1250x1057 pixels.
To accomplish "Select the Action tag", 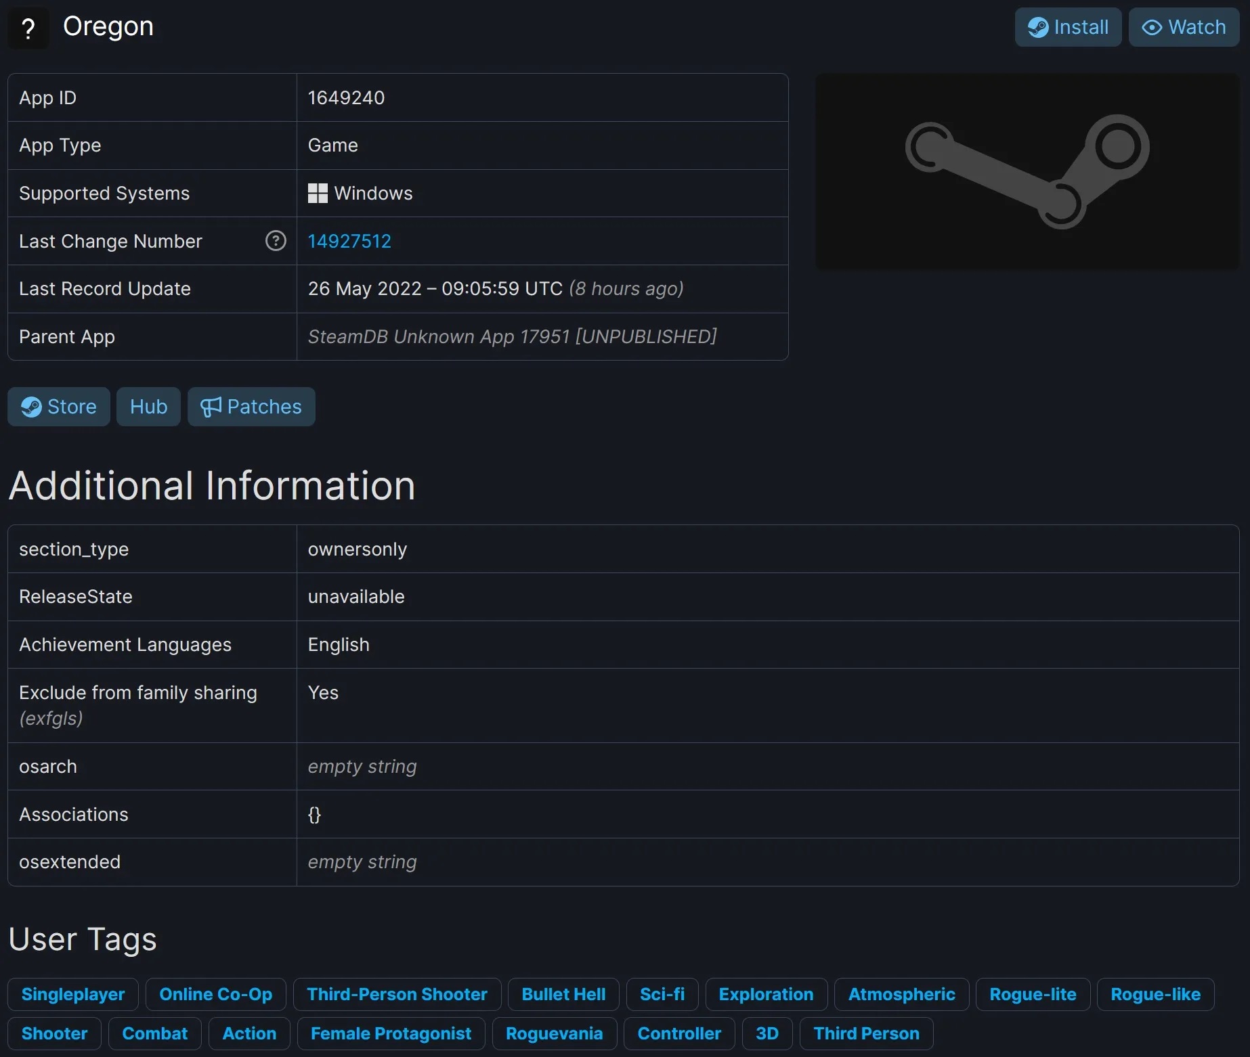I will [x=249, y=1033].
